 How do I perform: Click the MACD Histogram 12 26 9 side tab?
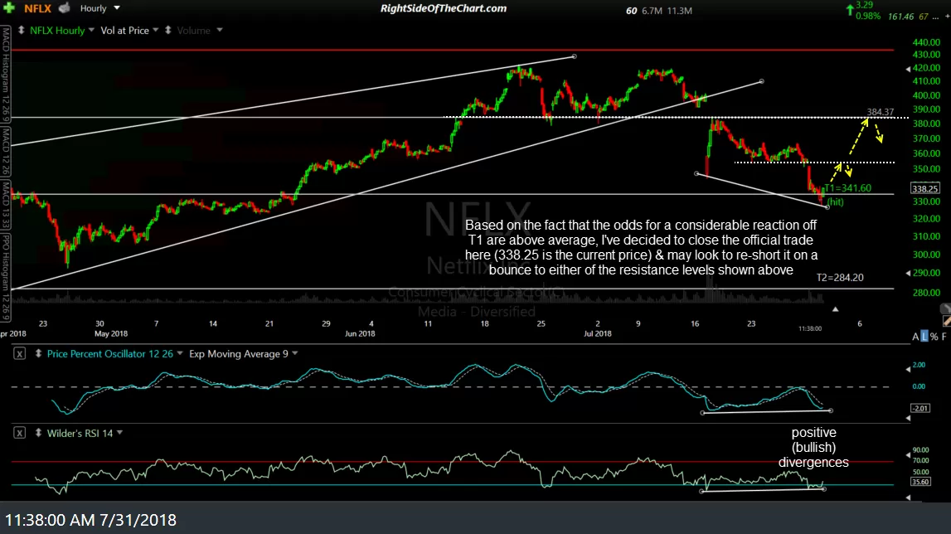pyautogui.click(x=6, y=72)
